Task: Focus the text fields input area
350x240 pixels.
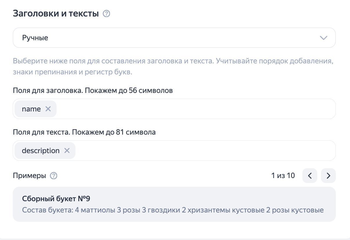Action: (203, 151)
